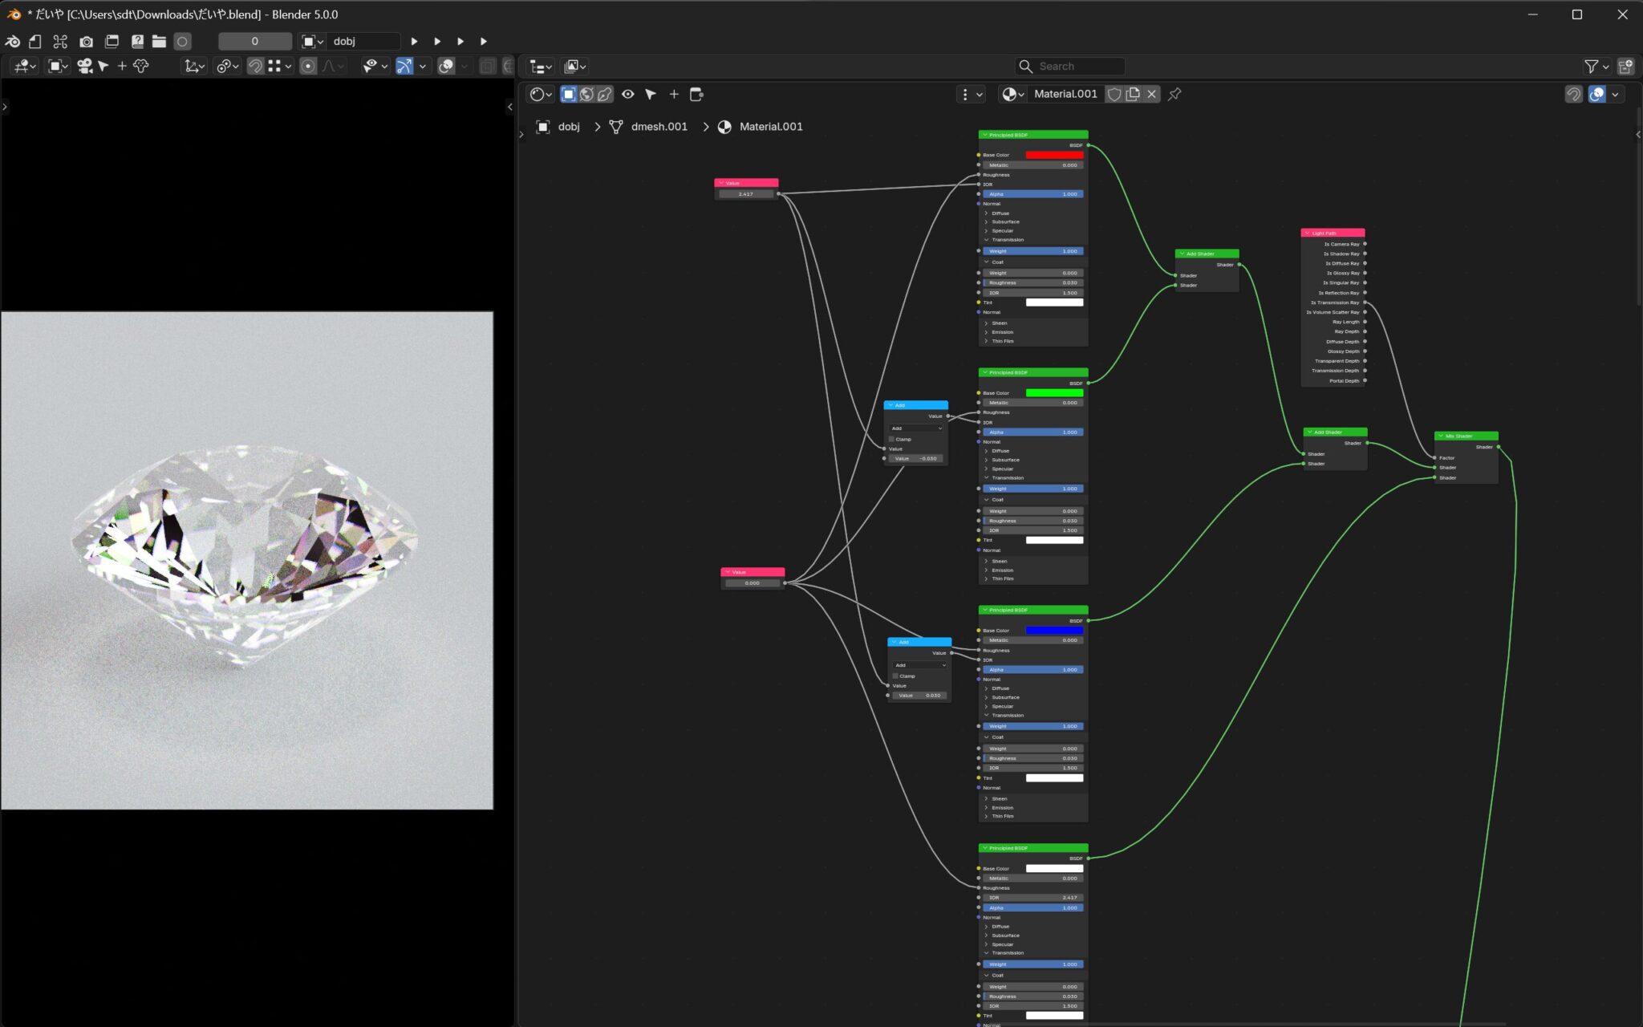This screenshot has height=1027, width=1643.
Task: Pin the node tree with pushpin icon
Action: 1174,94
